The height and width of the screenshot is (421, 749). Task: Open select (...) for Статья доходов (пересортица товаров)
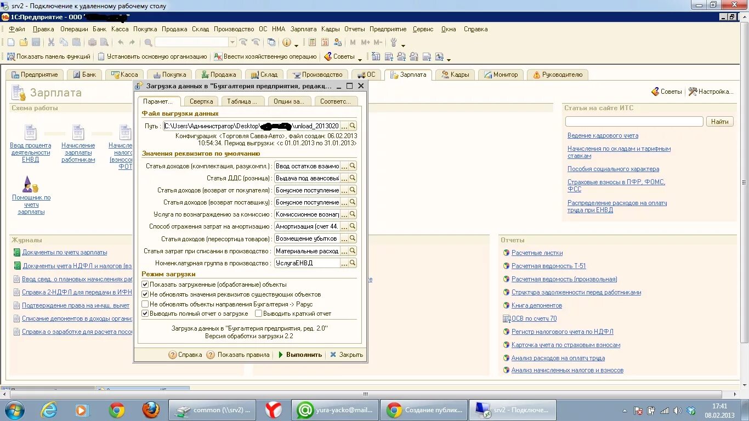344,239
